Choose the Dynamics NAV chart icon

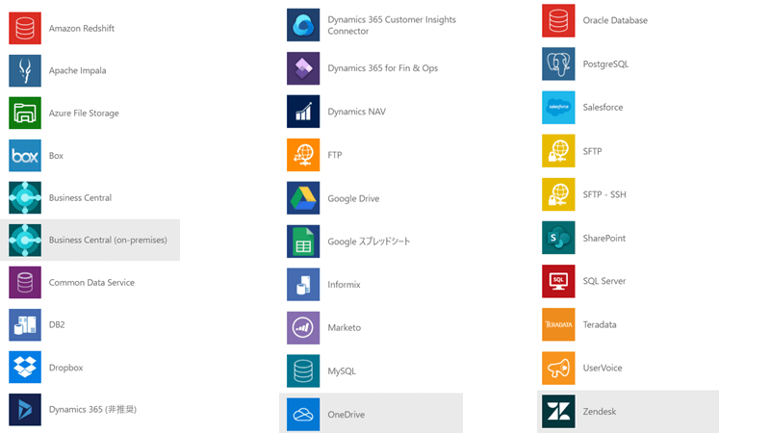coord(303,112)
